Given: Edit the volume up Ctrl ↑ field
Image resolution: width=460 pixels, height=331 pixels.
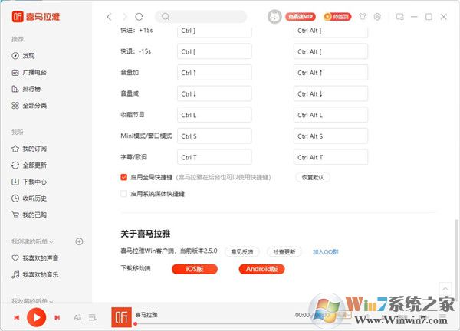Looking at the screenshot, I should (214, 73).
